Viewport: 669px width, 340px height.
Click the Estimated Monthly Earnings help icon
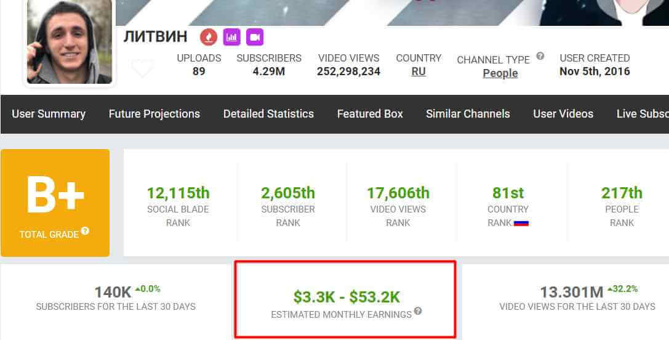click(418, 311)
